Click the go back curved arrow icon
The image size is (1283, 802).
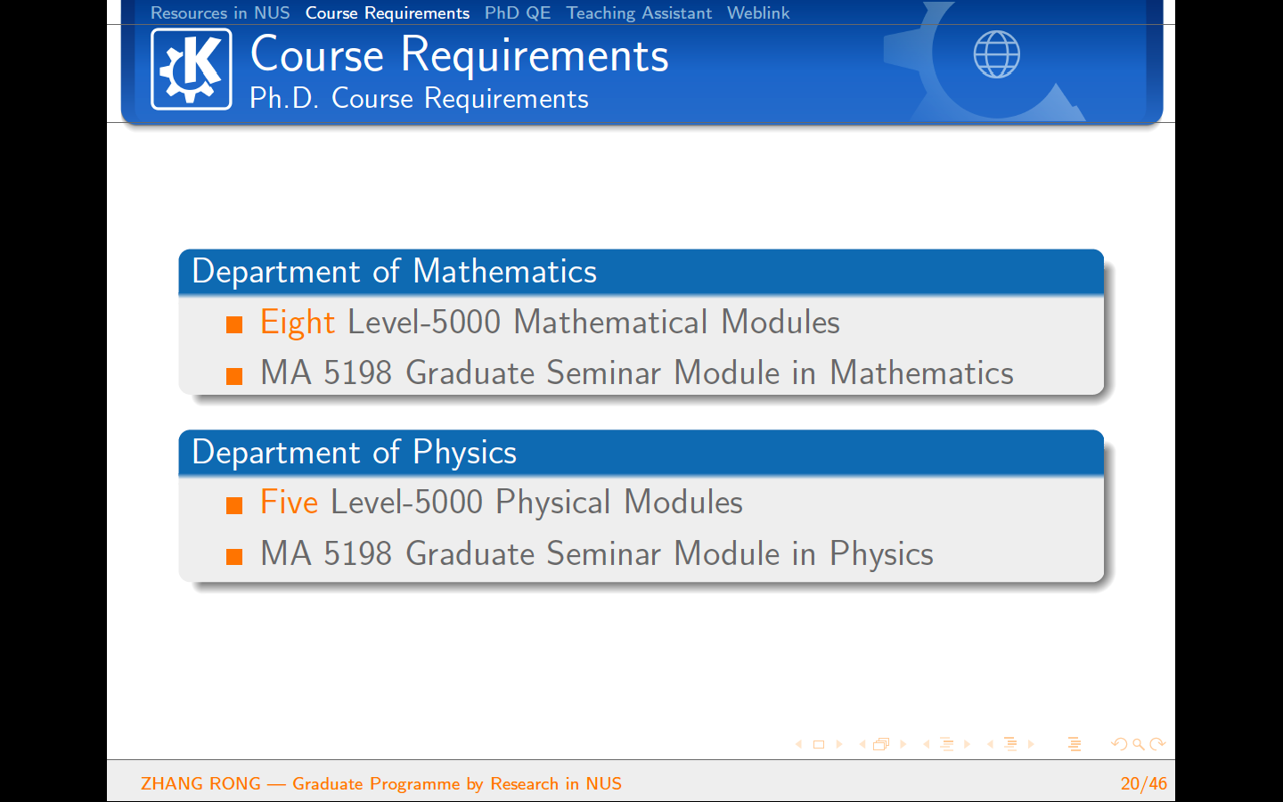click(1119, 744)
